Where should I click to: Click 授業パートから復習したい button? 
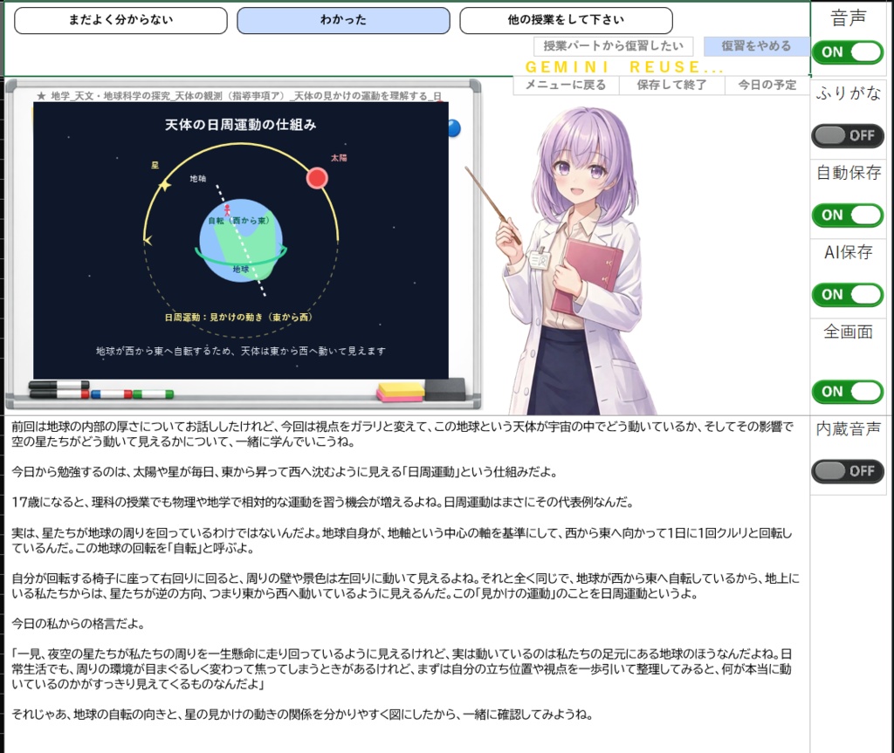click(x=614, y=46)
